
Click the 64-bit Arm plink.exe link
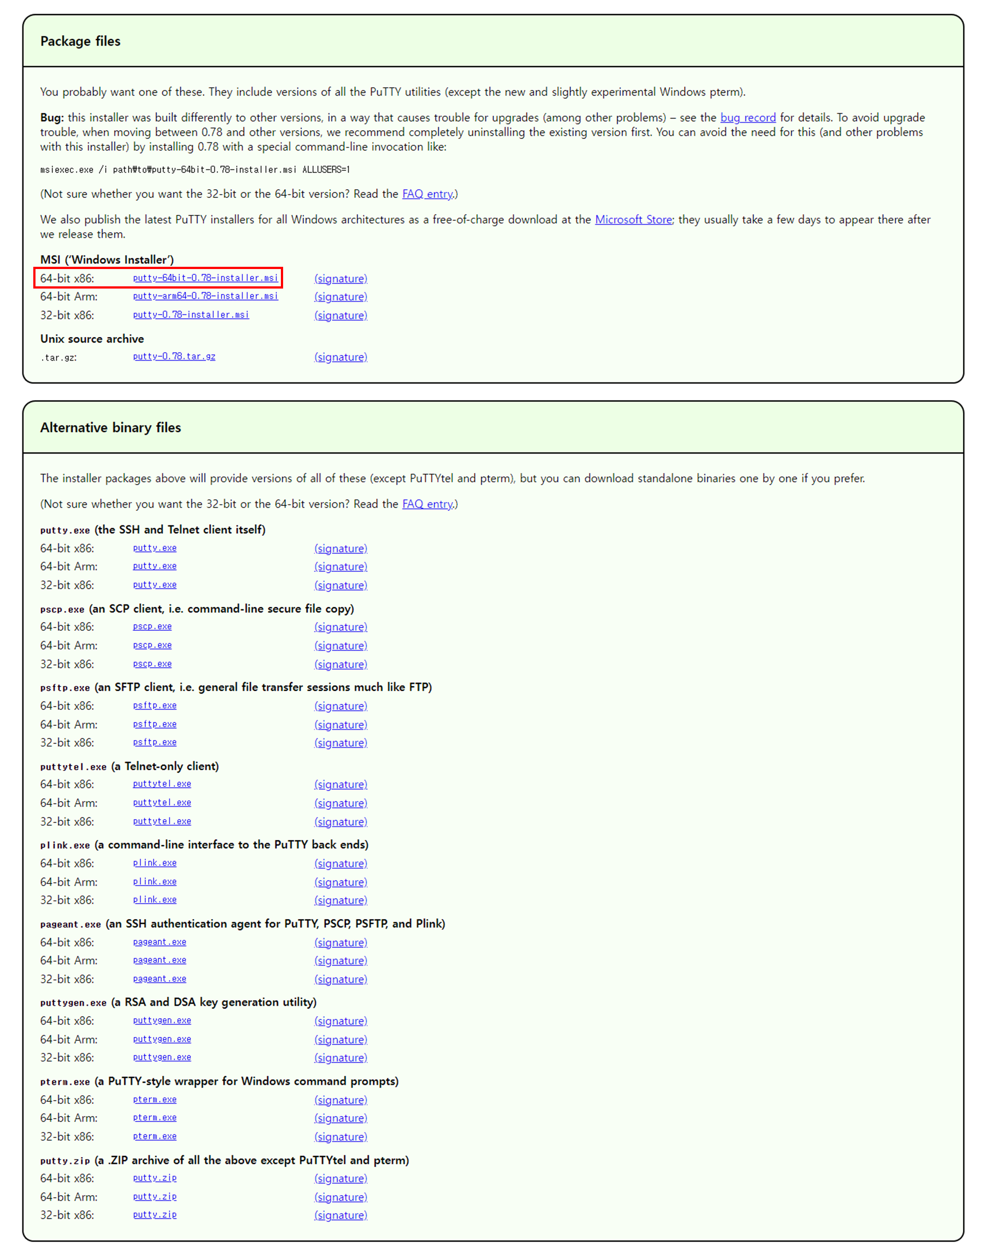pyautogui.click(x=154, y=881)
